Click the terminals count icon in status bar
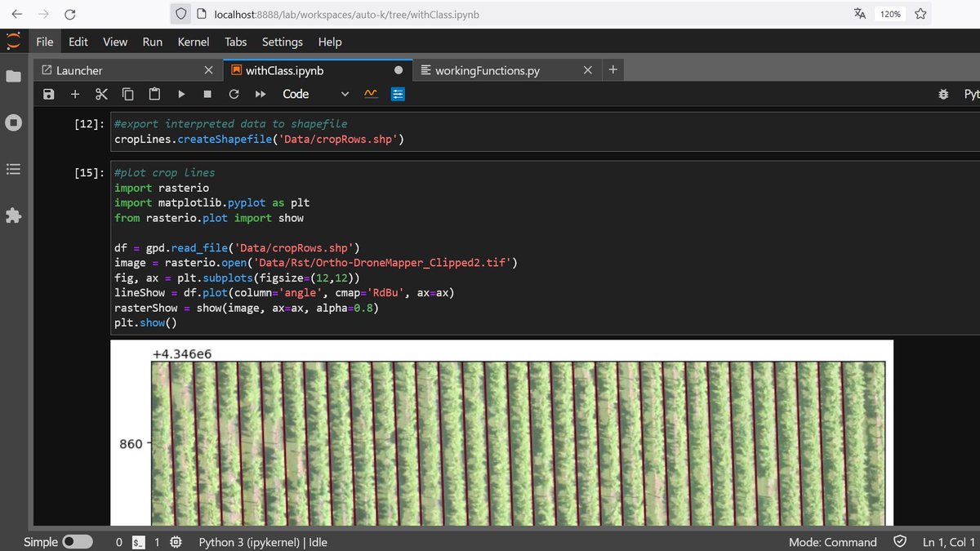980x551 pixels. pyautogui.click(x=139, y=542)
